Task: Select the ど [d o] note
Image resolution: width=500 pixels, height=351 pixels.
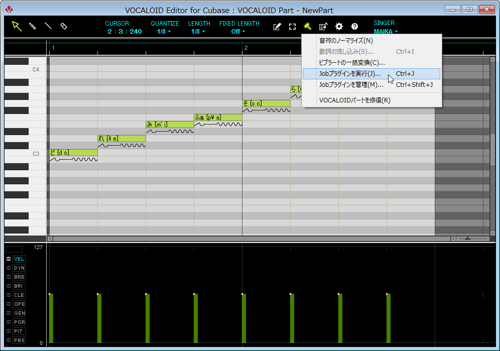Action: click(x=74, y=153)
